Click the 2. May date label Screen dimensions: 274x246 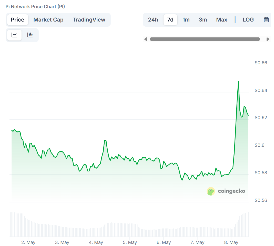click(x=28, y=242)
